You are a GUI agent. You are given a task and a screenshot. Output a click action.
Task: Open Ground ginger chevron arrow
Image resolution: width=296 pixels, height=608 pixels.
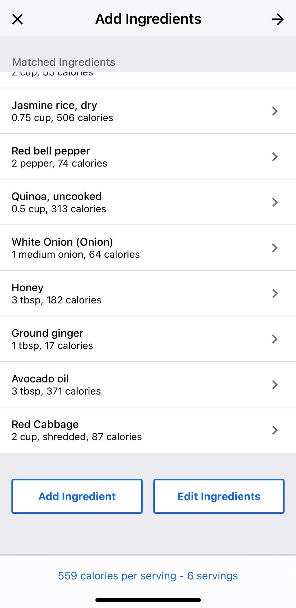[x=275, y=339]
